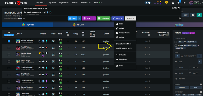Click the blue Sell button
The width and height of the screenshot is (203, 96).
[73, 18]
